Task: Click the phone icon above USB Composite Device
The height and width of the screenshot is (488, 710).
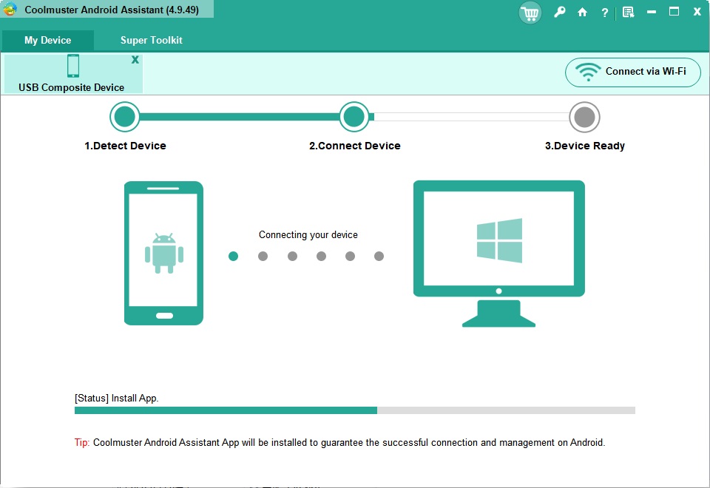Action: coord(73,66)
